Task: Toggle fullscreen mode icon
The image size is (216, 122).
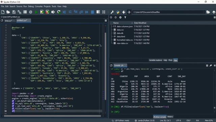Action: 104,12
